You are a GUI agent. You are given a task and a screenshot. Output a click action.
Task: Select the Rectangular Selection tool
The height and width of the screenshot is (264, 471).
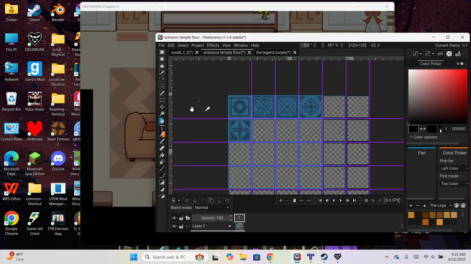tap(162, 52)
